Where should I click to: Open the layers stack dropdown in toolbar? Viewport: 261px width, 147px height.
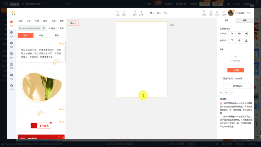click(x=152, y=13)
